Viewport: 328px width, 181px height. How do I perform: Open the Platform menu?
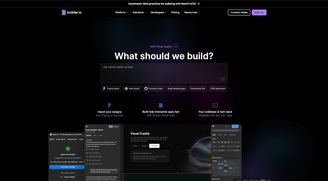click(122, 13)
